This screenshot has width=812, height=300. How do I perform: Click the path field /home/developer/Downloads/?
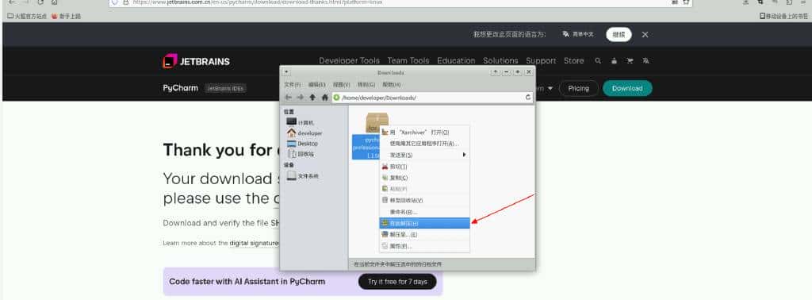pyautogui.click(x=432, y=98)
